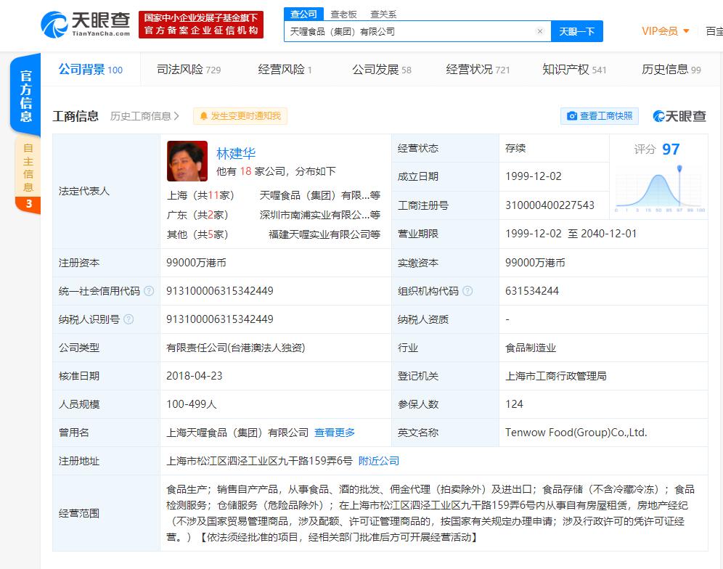Image resolution: width=723 pixels, height=569 pixels.
Task: Click the 天眼一下 search button
Action: [x=577, y=31]
